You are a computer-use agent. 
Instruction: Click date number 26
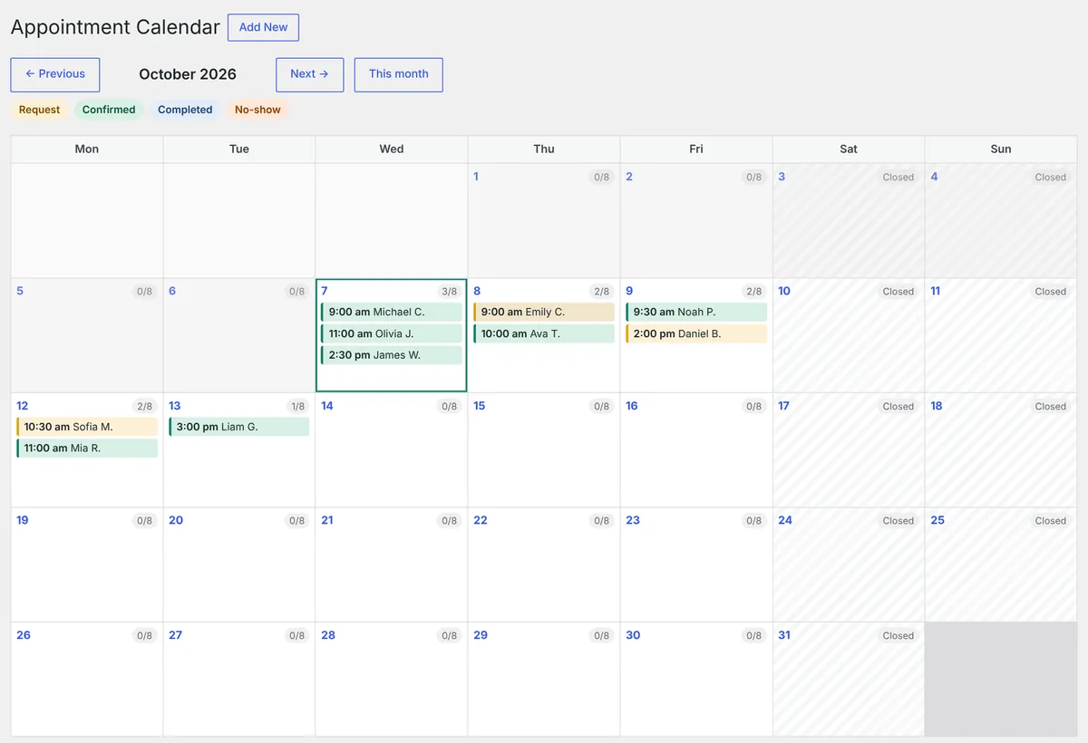[24, 635]
